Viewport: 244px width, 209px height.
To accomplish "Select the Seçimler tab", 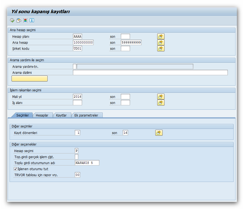I will [22, 115].
